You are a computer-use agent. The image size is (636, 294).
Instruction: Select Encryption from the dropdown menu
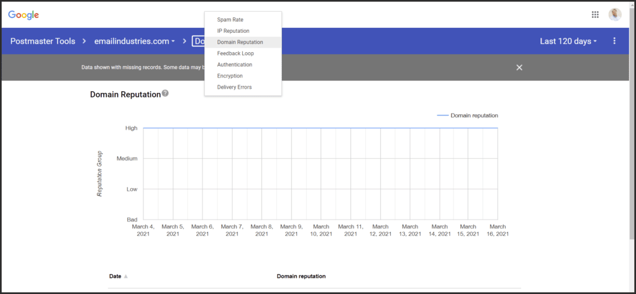[x=230, y=76]
